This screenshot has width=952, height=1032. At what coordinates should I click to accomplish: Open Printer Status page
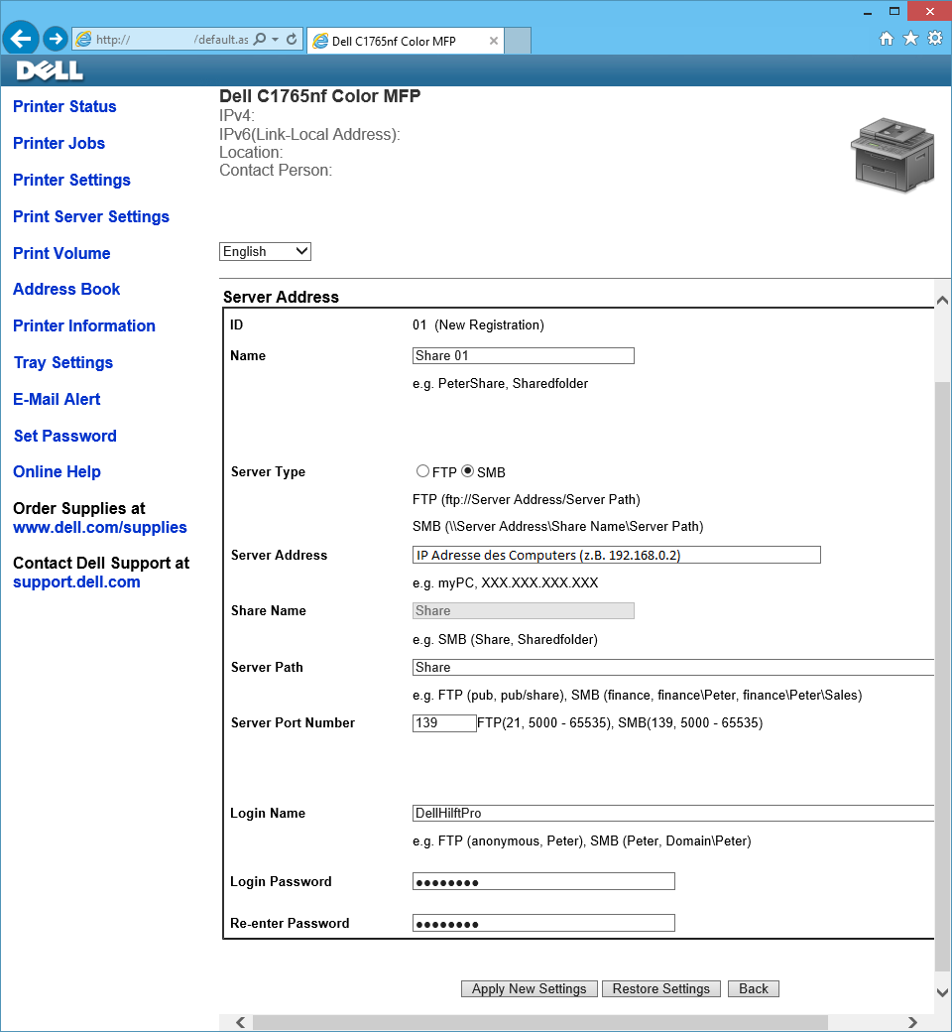pos(64,106)
